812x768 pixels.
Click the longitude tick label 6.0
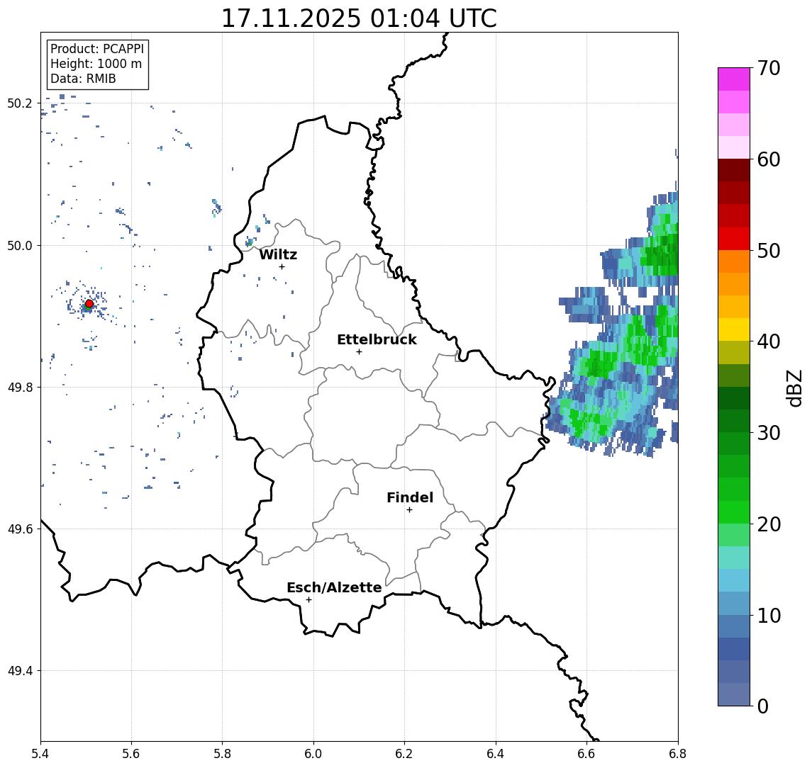(x=313, y=753)
